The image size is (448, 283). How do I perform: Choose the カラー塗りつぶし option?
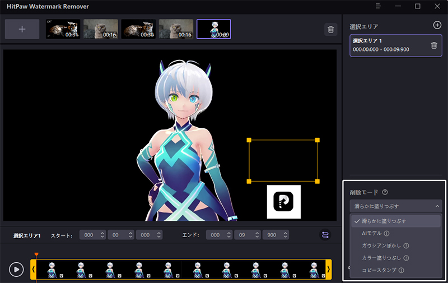[x=382, y=258]
